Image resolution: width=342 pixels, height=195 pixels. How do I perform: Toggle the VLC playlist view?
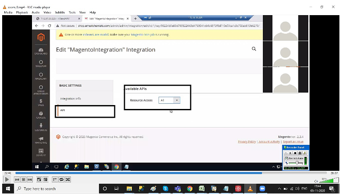point(55,179)
